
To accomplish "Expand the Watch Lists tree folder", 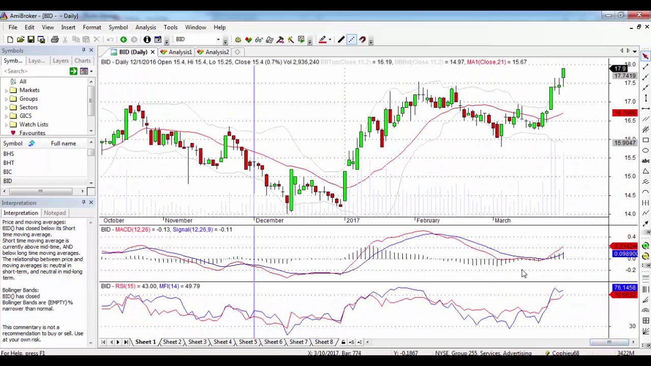I will (x=7, y=125).
